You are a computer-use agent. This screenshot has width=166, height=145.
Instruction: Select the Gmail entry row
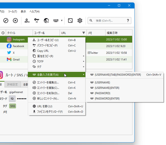click(x=66, y=59)
